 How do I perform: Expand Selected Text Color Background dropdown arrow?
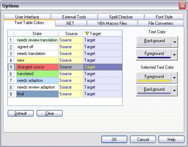175,91
